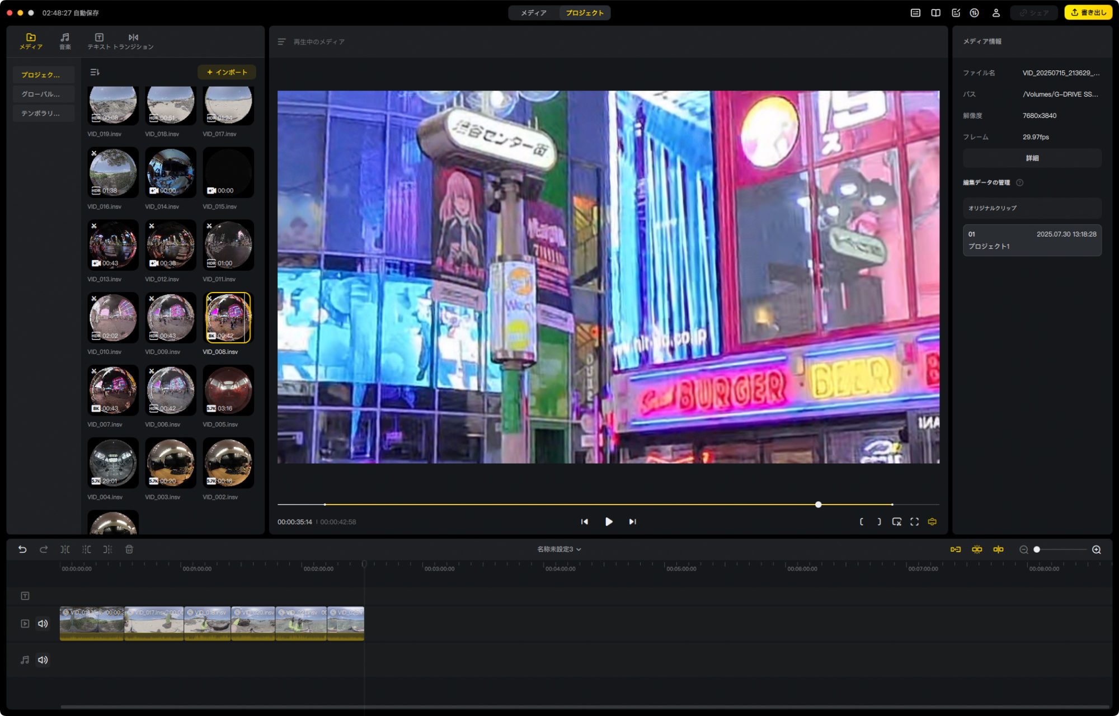The width and height of the screenshot is (1119, 716).
Task: Click the preview playback scrubber handle
Action: pyautogui.click(x=818, y=505)
